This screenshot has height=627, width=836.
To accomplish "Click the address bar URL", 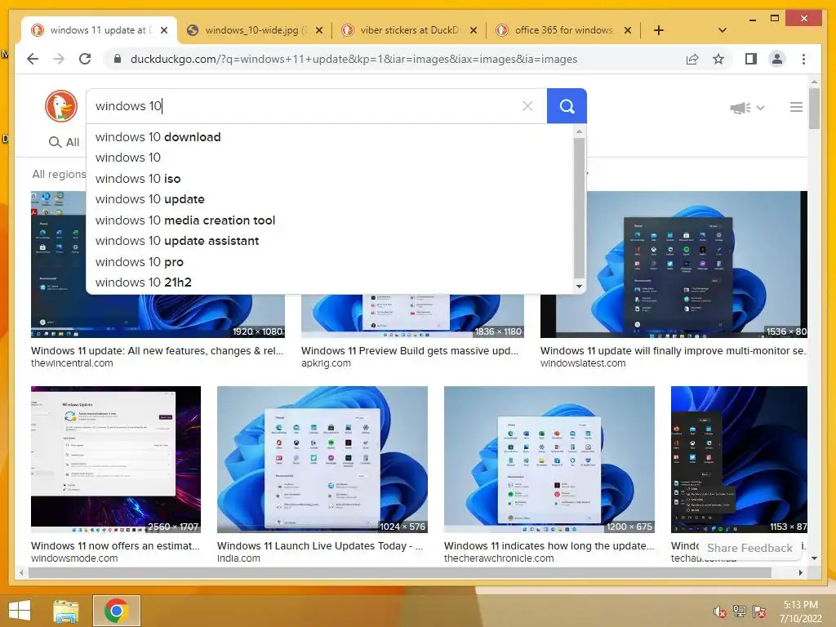I will 354,59.
